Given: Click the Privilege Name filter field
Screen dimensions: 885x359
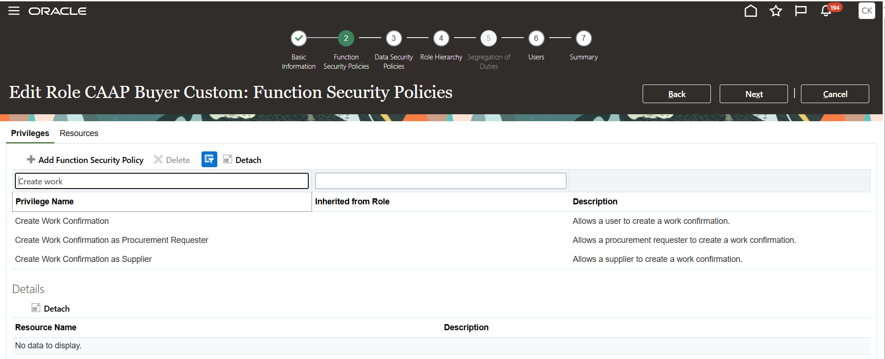Looking at the screenshot, I should 162,181.
